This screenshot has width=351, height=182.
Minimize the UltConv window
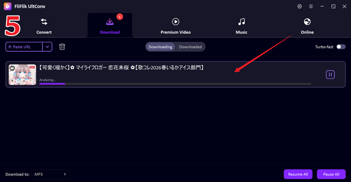322,7
